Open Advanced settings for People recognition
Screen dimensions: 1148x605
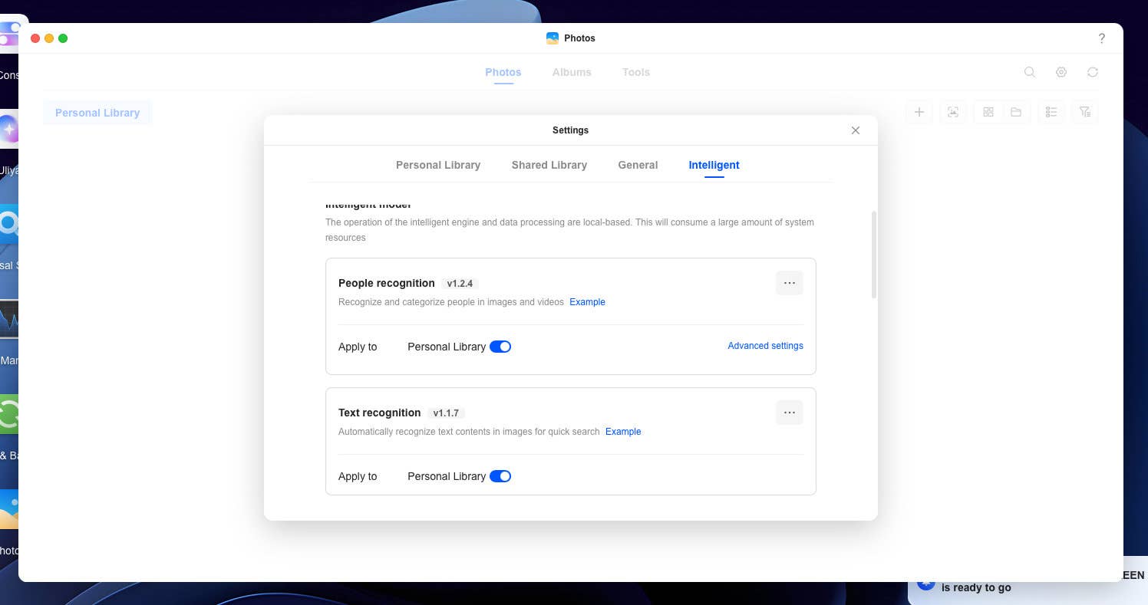(x=765, y=346)
